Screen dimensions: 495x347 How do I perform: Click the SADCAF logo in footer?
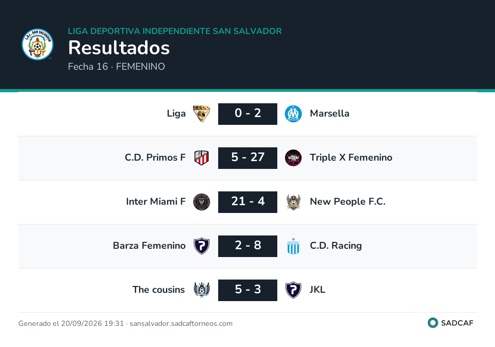451,323
